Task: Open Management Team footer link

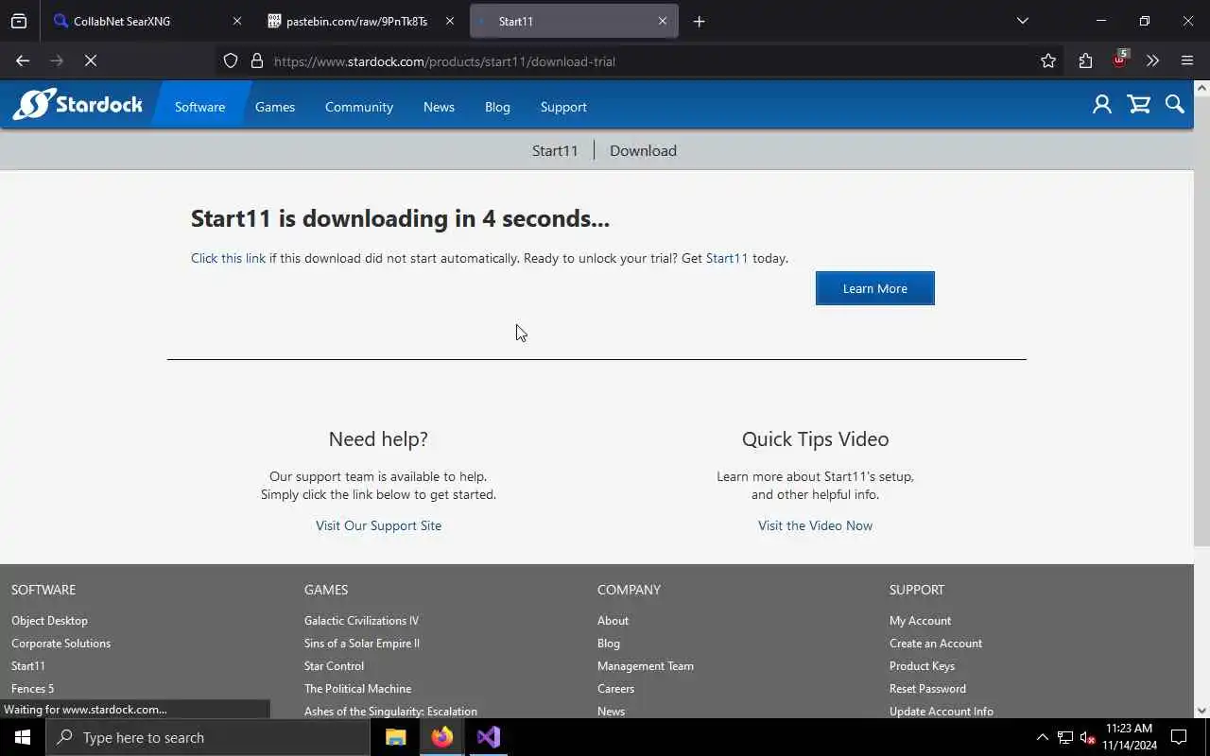Action: [646, 666]
